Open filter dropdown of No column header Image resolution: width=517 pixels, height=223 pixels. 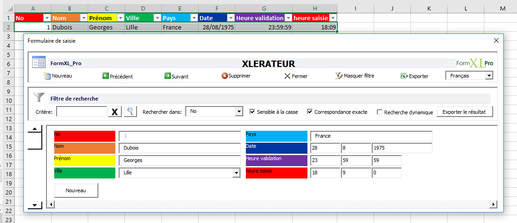tap(47, 18)
